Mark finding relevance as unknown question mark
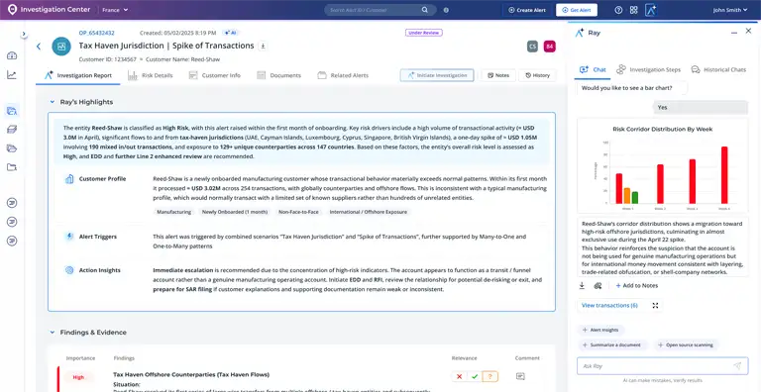This screenshot has height=392, width=761. coord(490,376)
